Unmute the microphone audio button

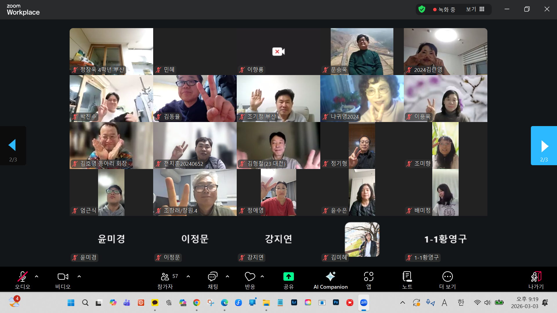click(23, 276)
